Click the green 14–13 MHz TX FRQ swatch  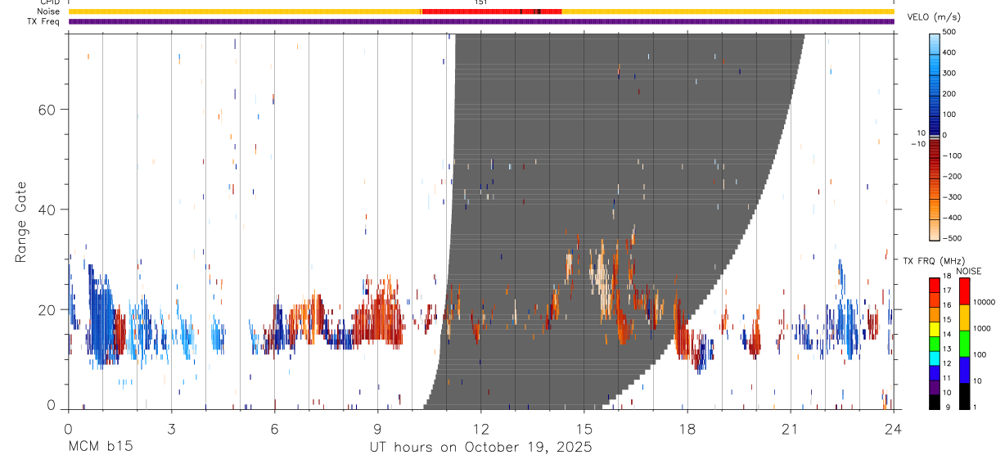pyautogui.click(x=934, y=343)
